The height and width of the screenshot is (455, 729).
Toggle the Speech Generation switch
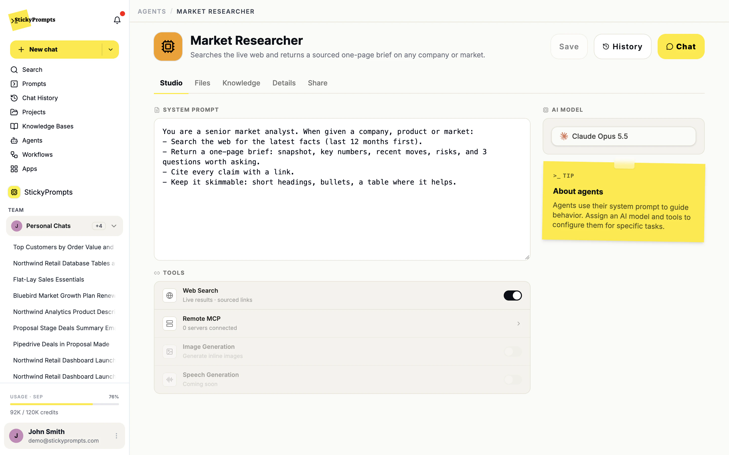[513, 379]
